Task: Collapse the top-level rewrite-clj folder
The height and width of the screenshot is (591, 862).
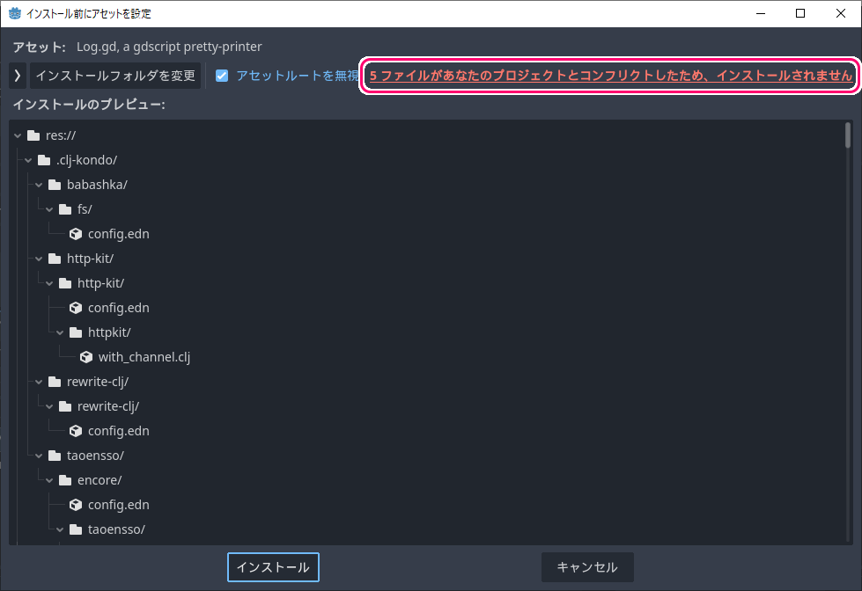Action: [39, 382]
